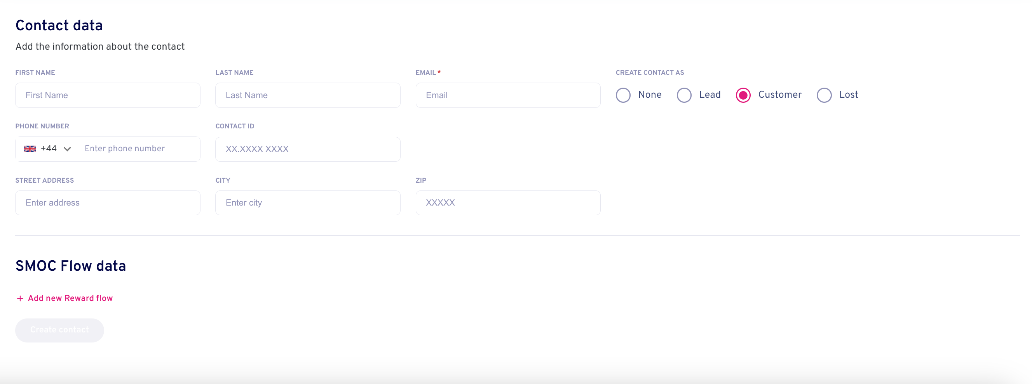Click the Lead radio label text
This screenshot has height=384, width=1032.
tap(710, 95)
